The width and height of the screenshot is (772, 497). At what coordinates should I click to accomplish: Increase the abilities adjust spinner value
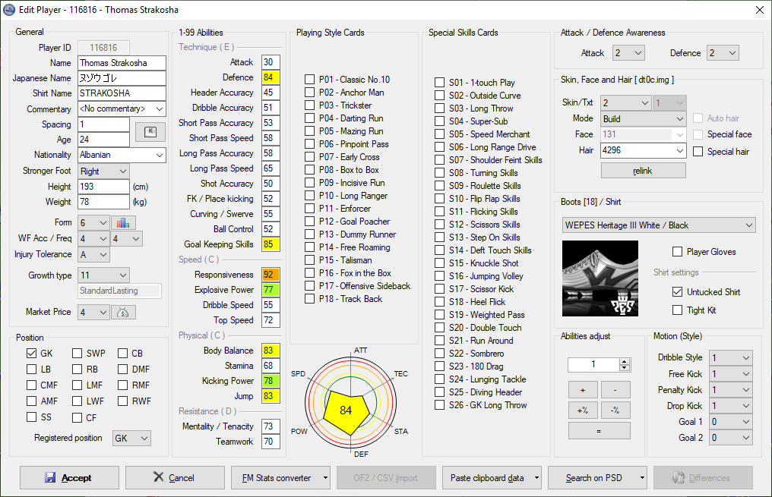coord(625,361)
